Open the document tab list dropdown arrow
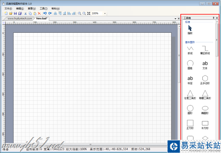Viewport: 221px width, 153px height. (176, 19)
